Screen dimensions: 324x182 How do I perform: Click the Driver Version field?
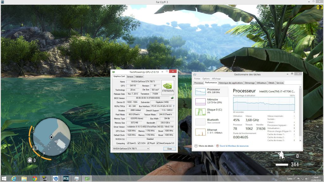click(150, 127)
